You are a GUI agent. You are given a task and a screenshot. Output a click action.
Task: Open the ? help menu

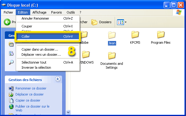tap(80, 12)
